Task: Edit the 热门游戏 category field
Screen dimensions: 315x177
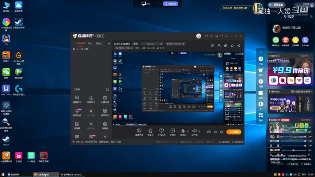Action: (124, 48)
